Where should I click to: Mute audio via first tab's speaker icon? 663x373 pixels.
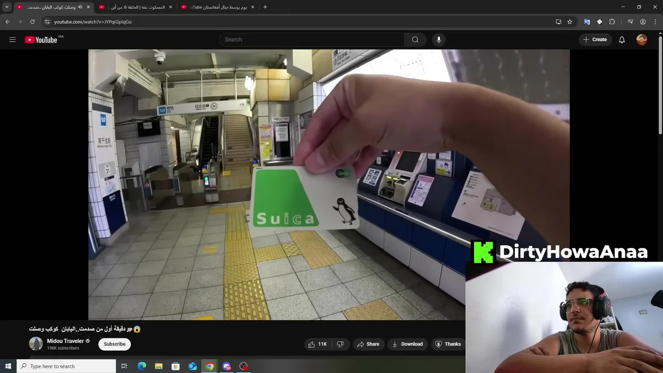(x=80, y=7)
